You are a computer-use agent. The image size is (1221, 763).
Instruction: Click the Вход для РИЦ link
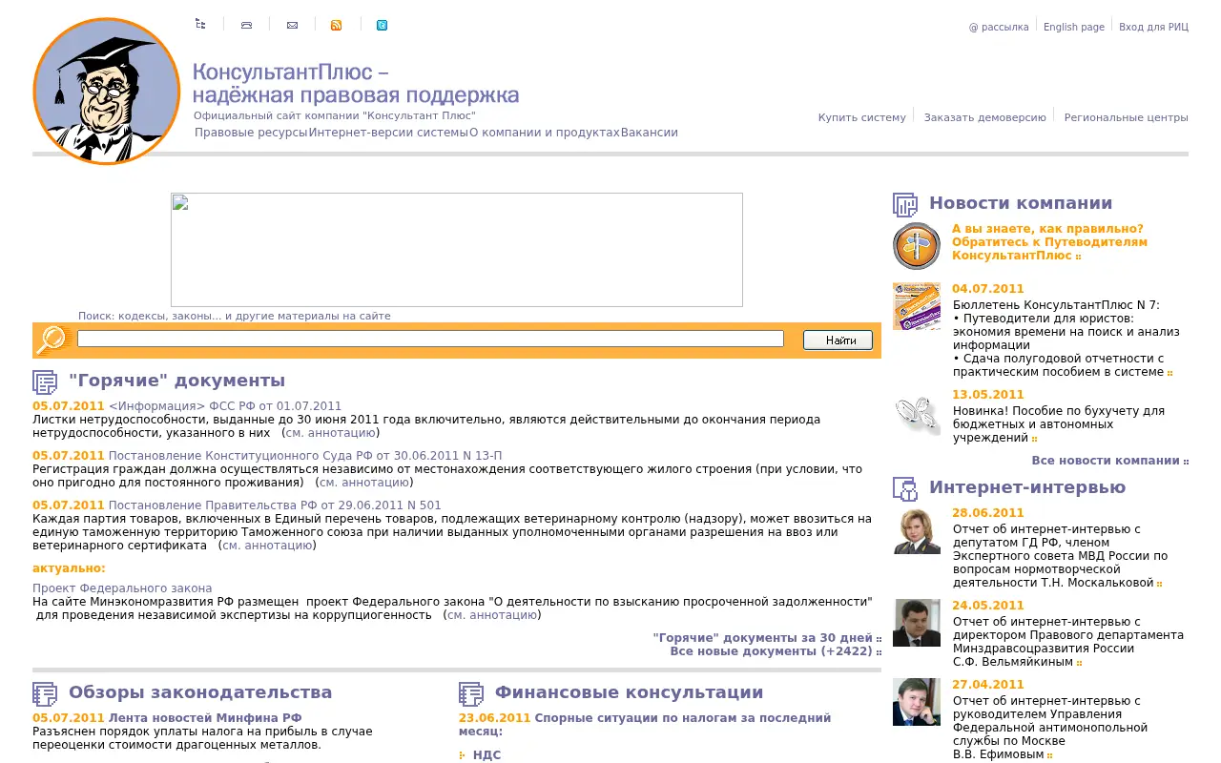coord(1153,27)
